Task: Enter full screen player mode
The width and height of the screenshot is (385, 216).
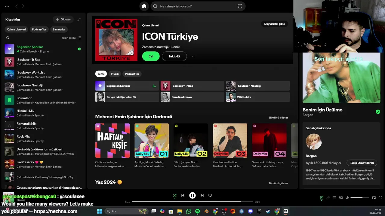Action: 380,198
